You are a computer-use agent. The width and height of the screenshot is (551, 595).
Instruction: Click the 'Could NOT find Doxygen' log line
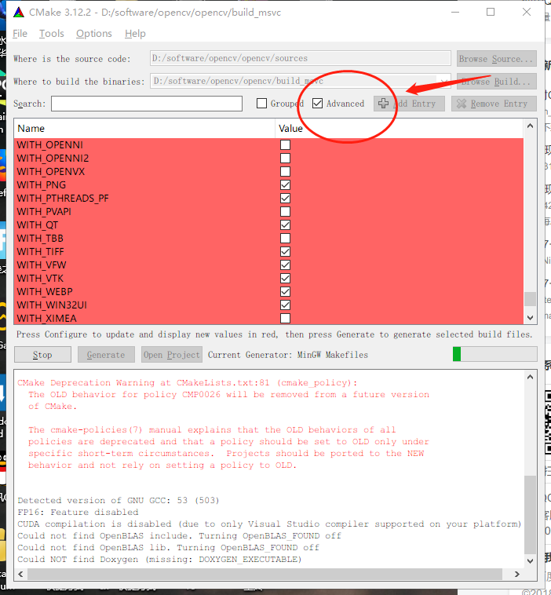(159, 560)
